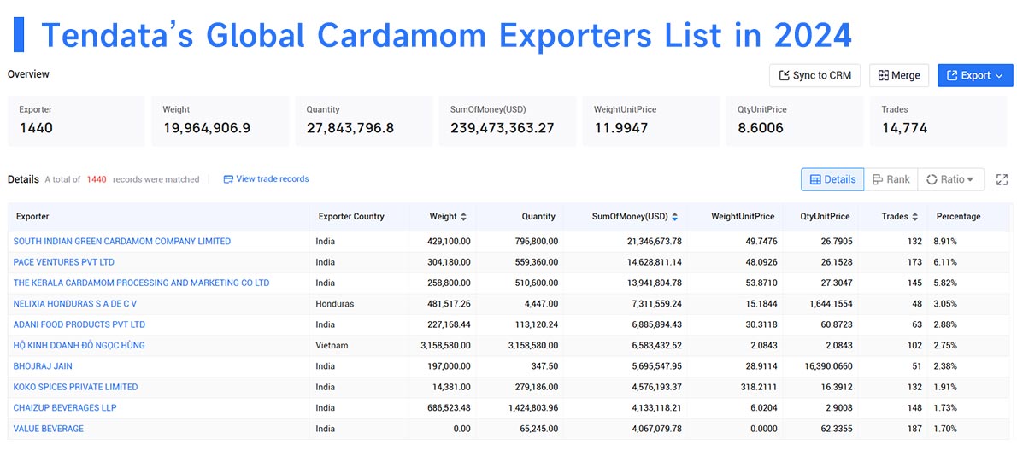
Task: Select the Weight 19,964,906.9 overview card
Action: click(x=220, y=120)
